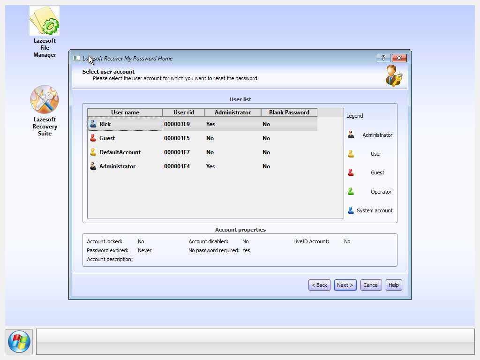Screen dimensions: 480x360
Task: Open the Lazesoft File Manager desktop icon
Action: click(45, 32)
